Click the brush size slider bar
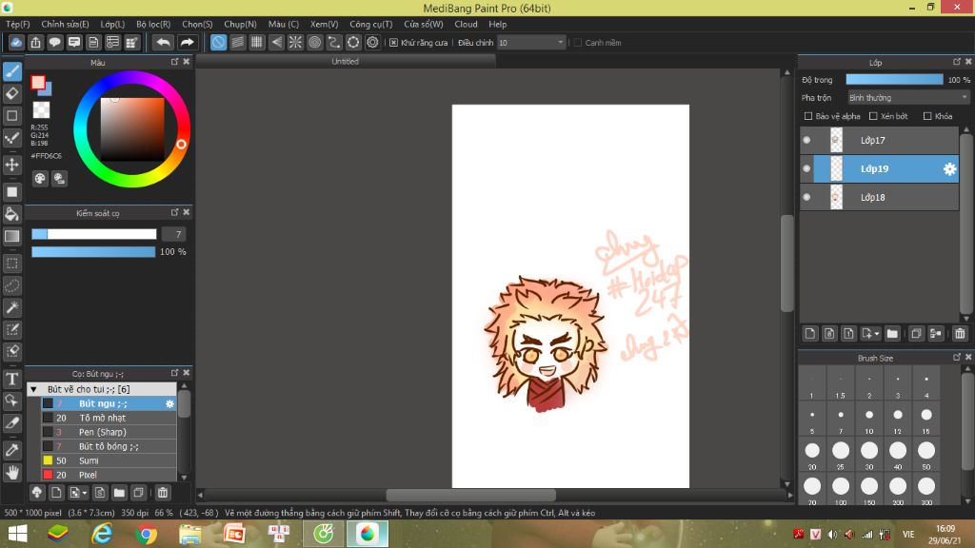This screenshot has width=975, height=548. click(94, 234)
